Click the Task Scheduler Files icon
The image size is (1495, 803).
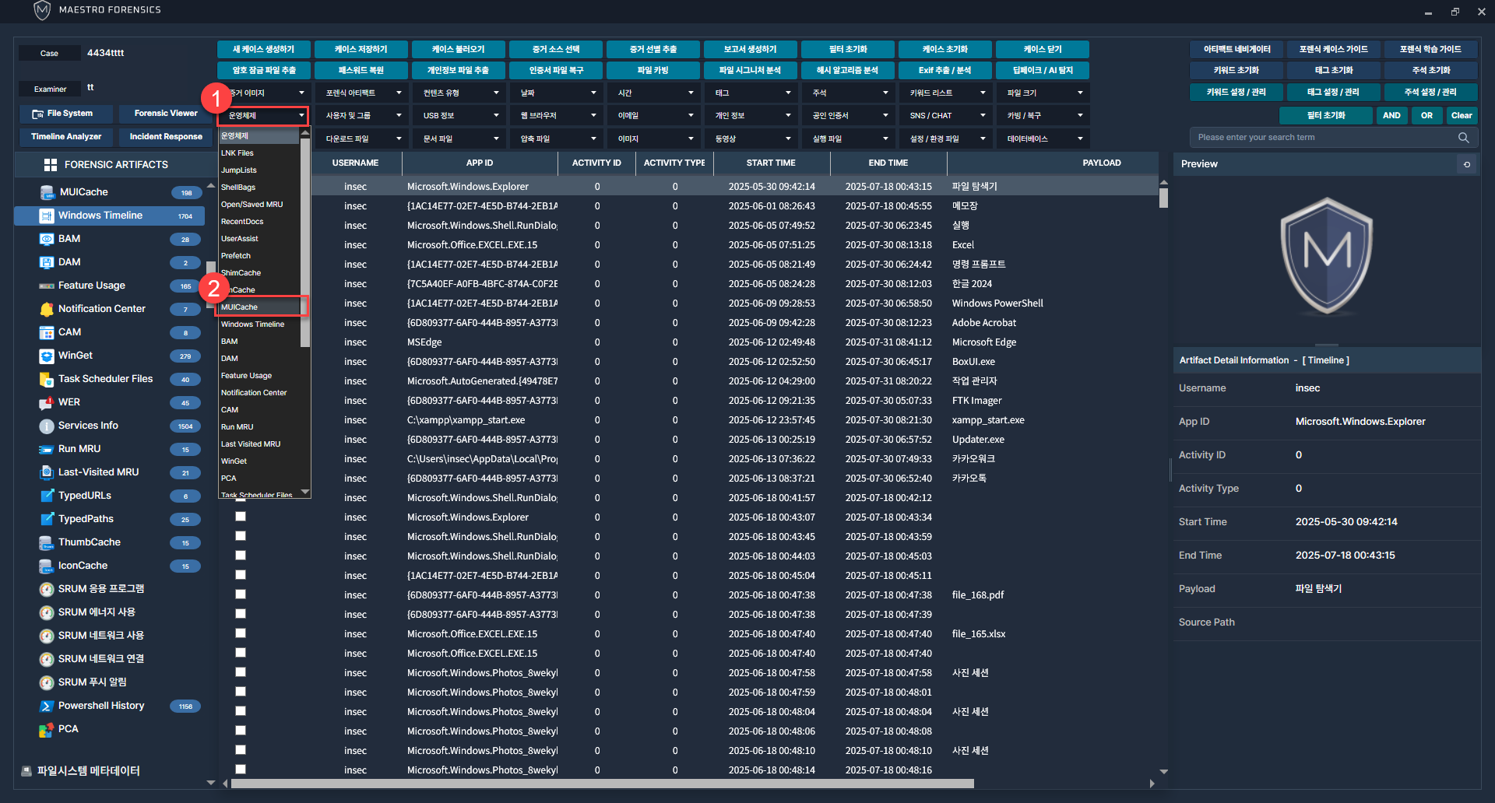pos(47,379)
